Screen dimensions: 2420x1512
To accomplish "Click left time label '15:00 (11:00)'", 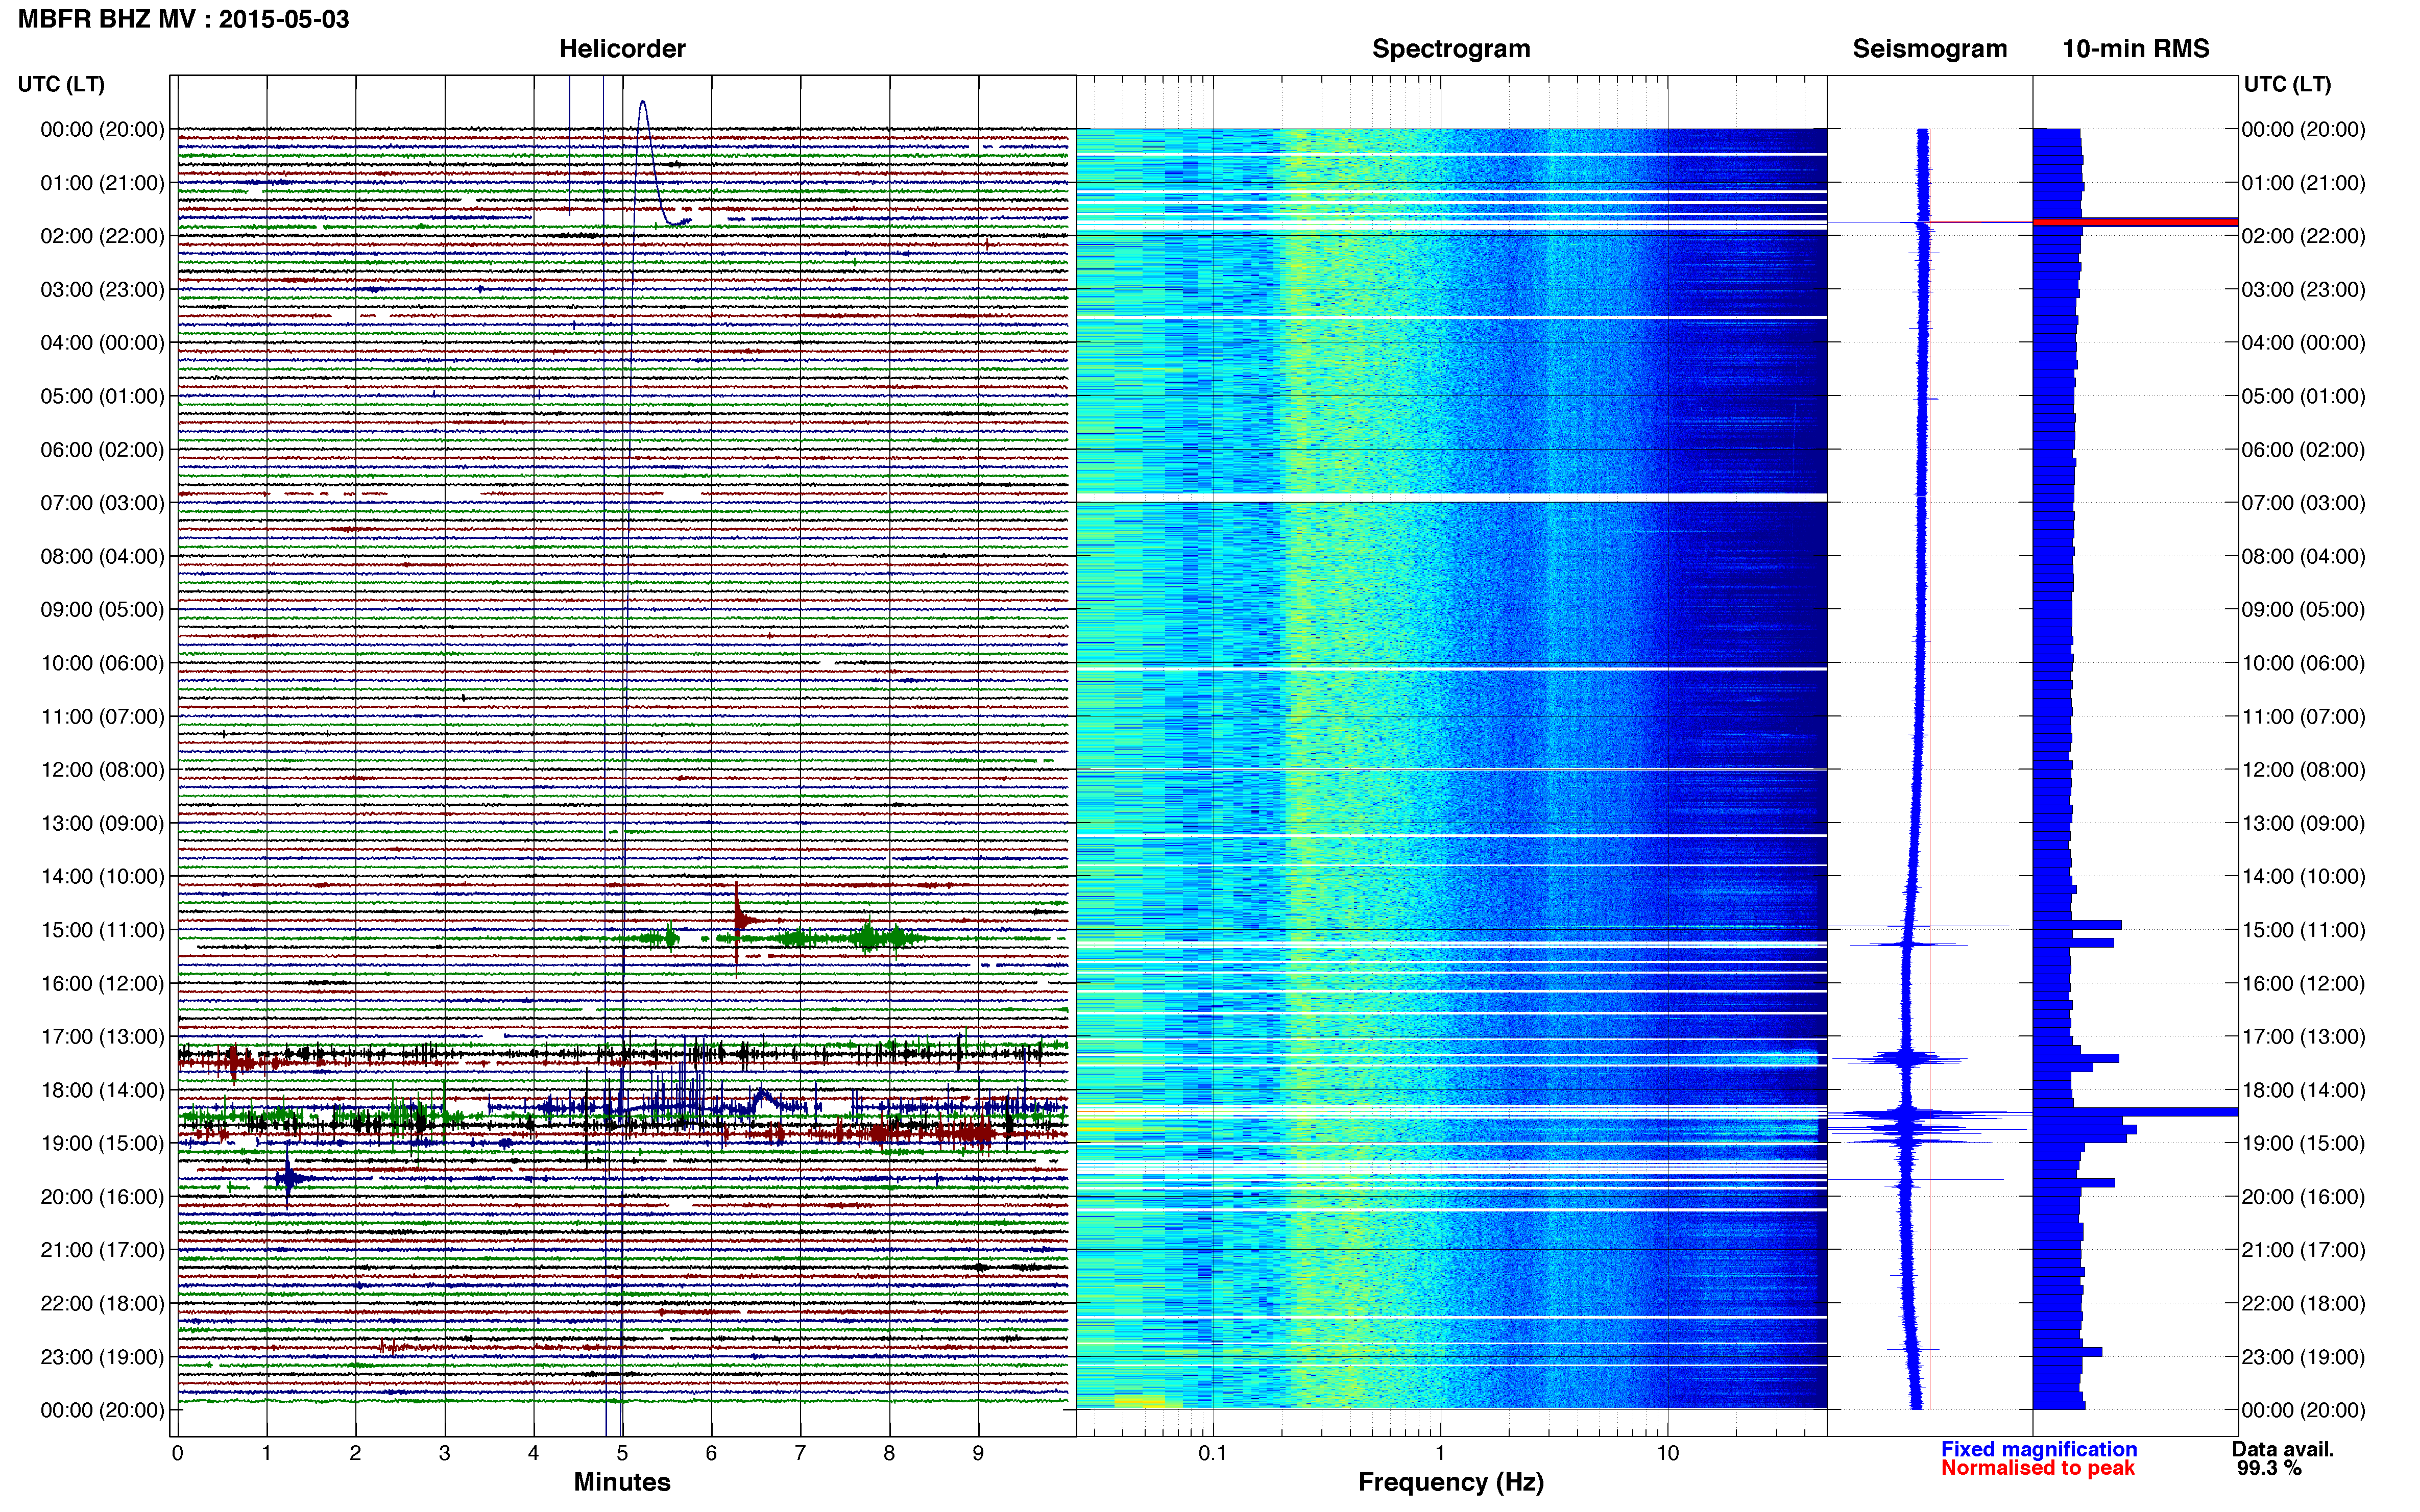I will [x=102, y=930].
